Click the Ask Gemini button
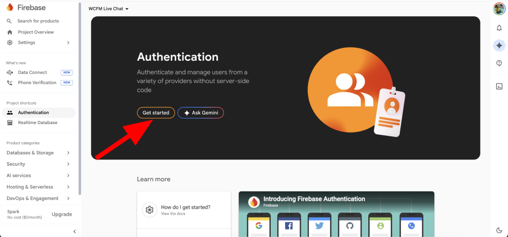508x237 pixels. pyautogui.click(x=201, y=113)
